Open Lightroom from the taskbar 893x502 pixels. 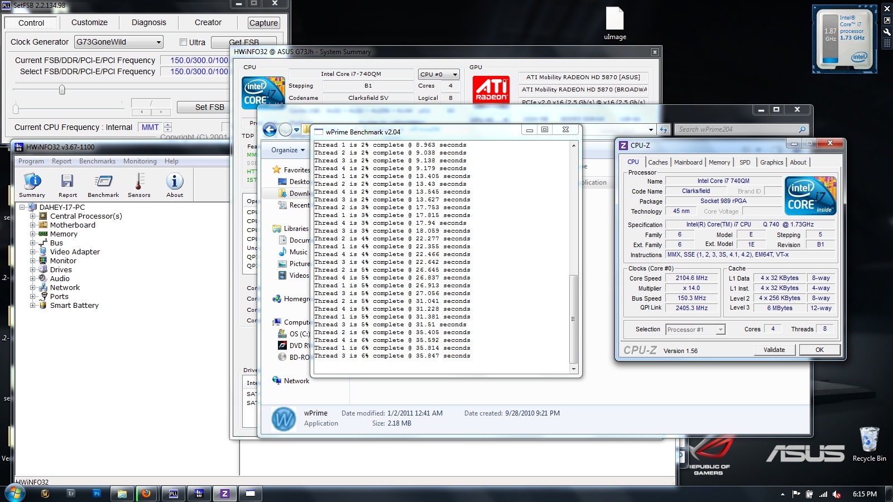(x=71, y=494)
